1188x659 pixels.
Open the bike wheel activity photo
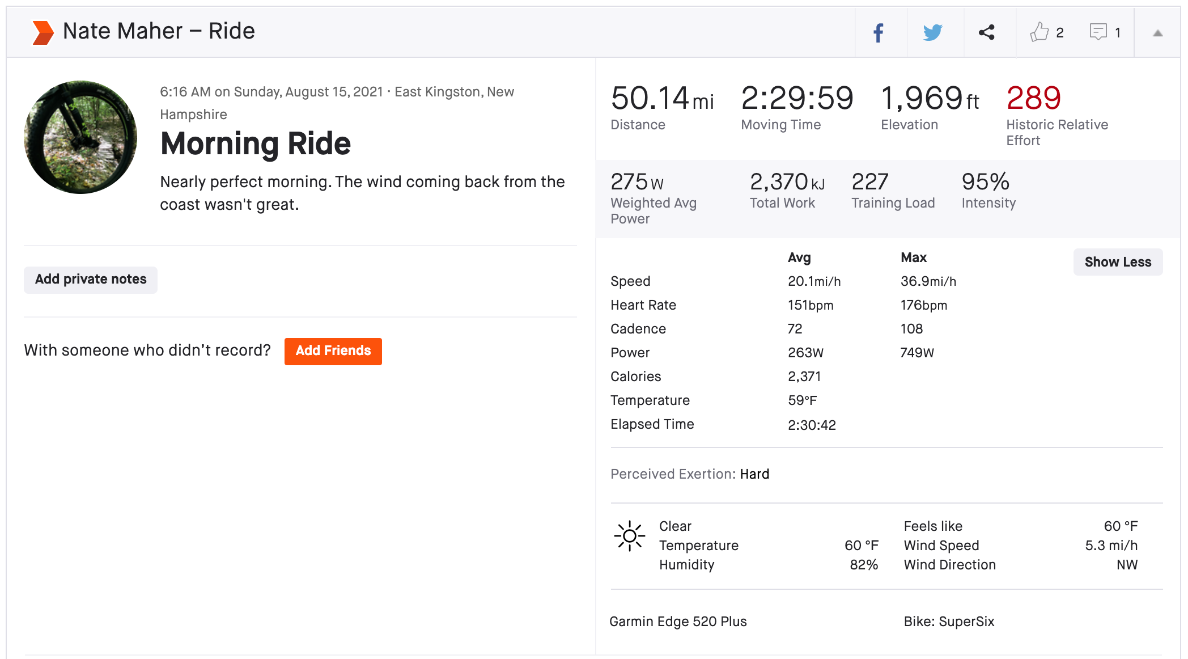[80, 137]
